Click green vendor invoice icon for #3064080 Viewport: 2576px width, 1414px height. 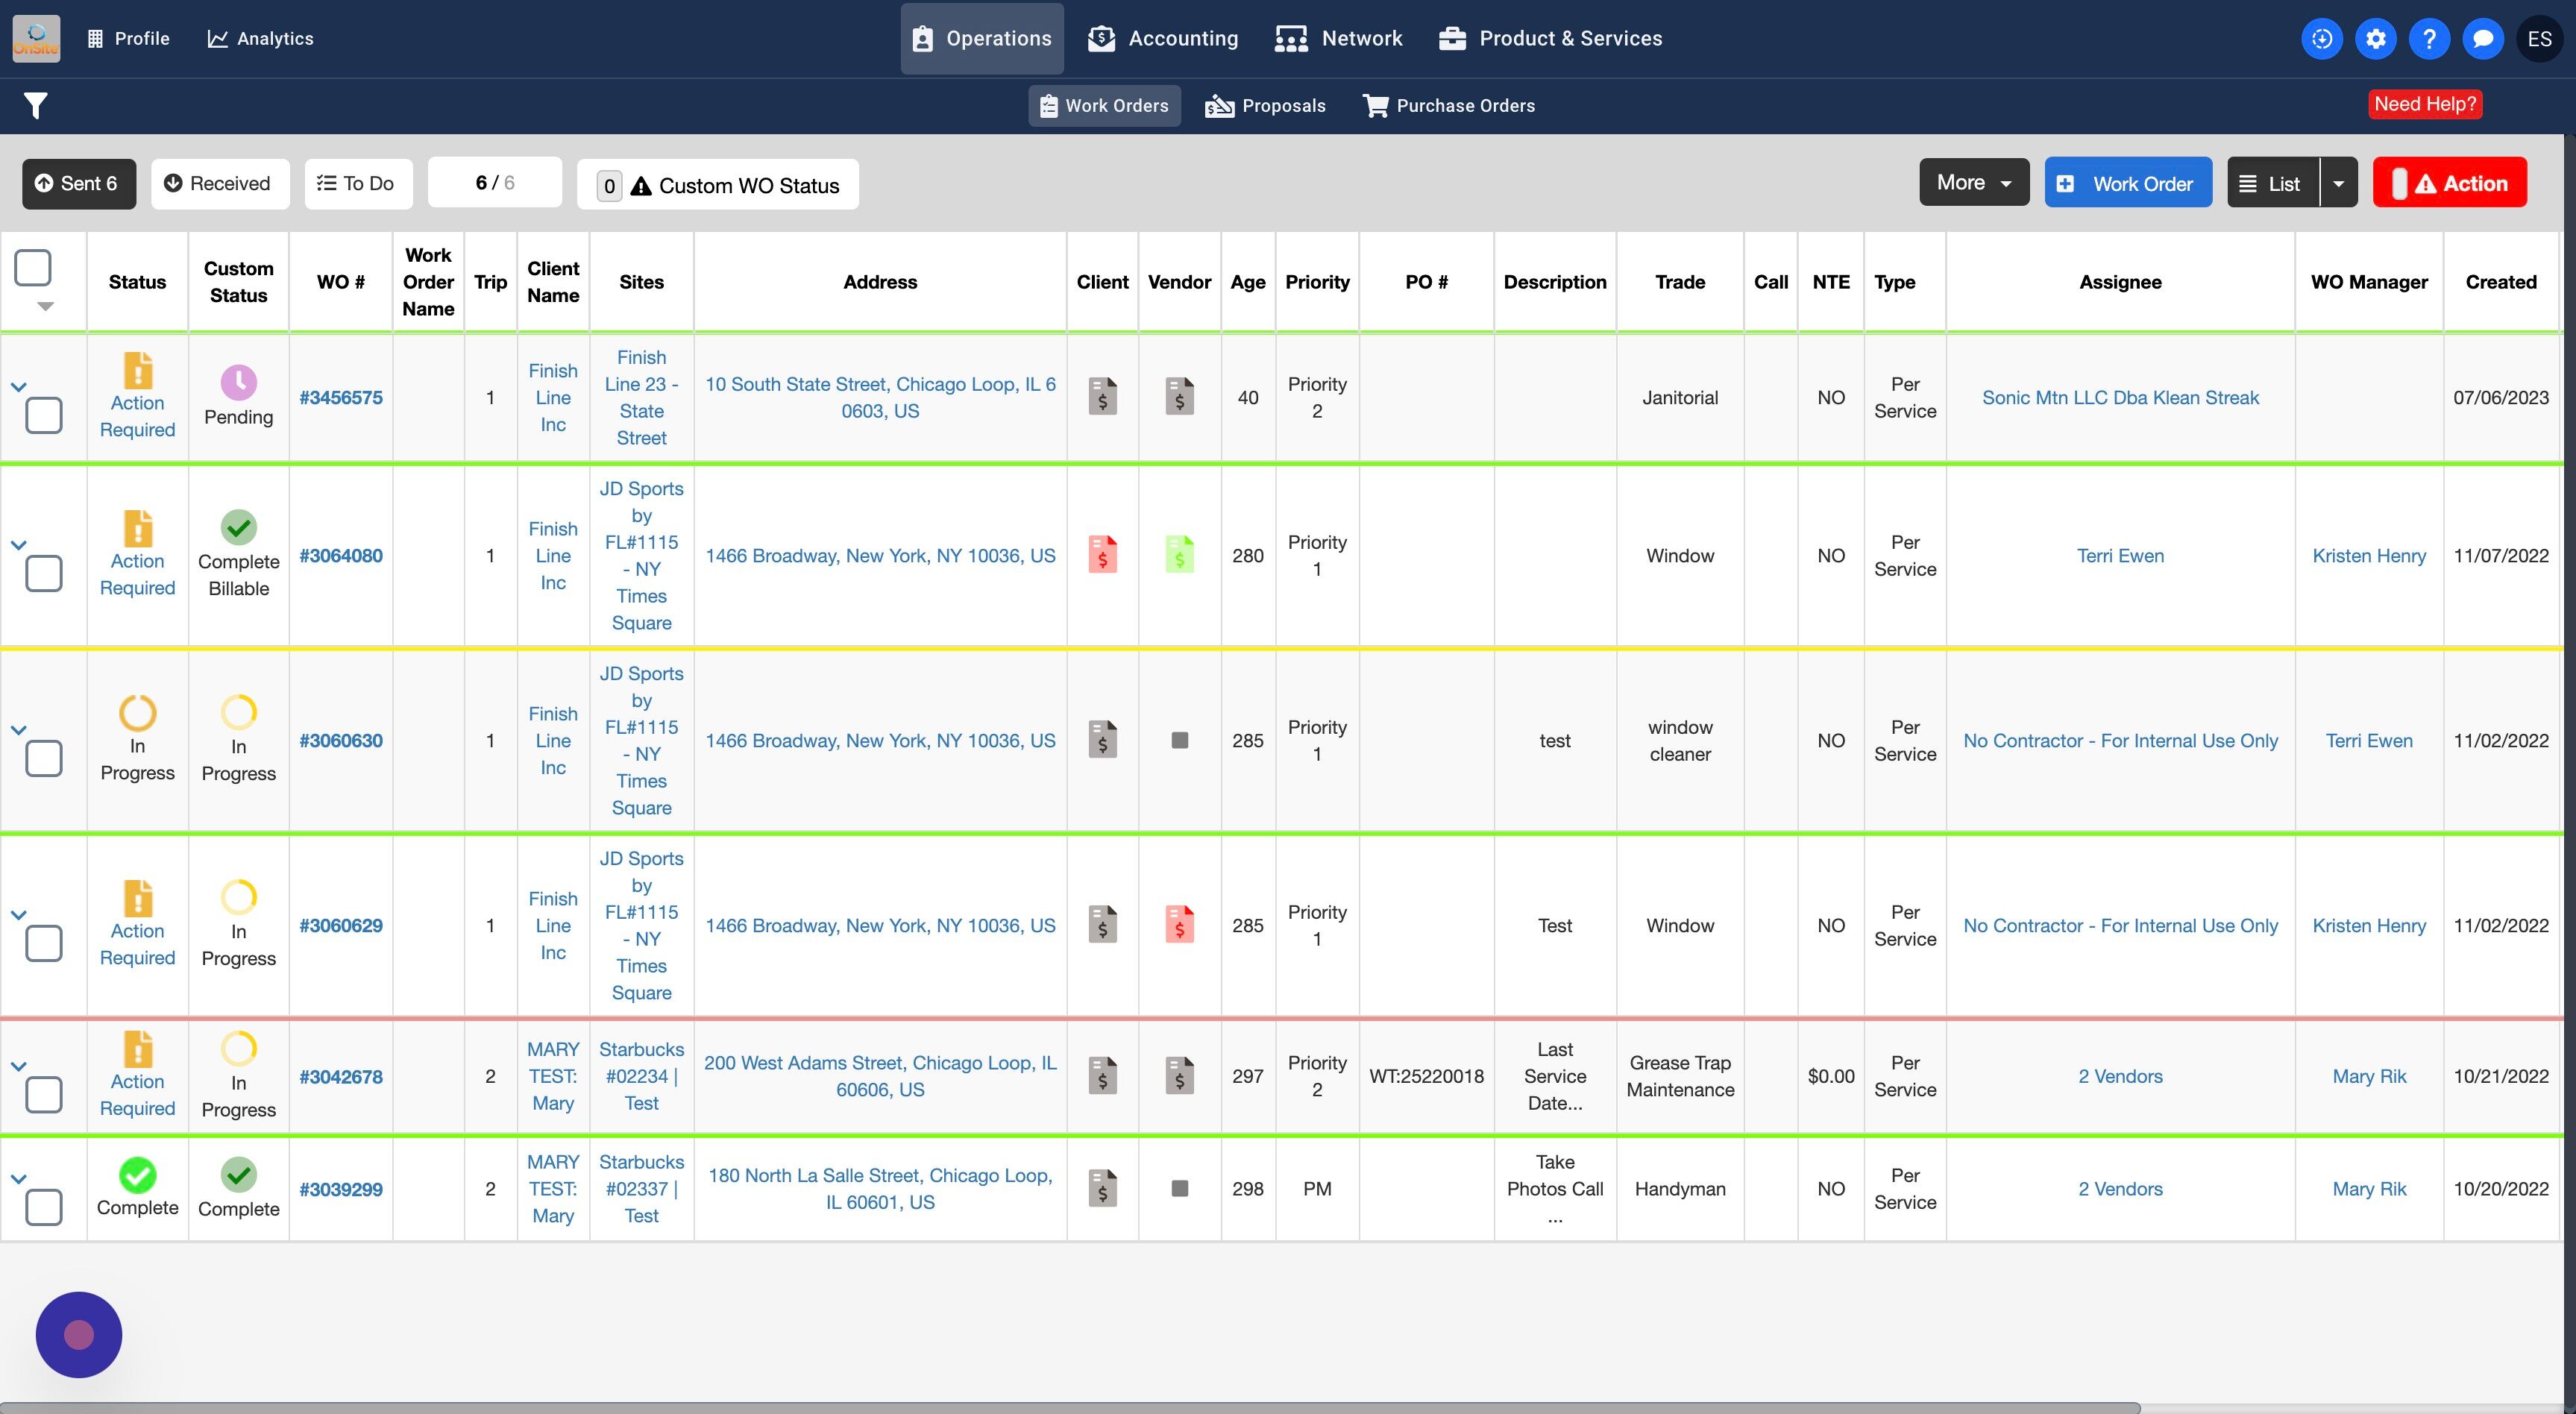1179,555
